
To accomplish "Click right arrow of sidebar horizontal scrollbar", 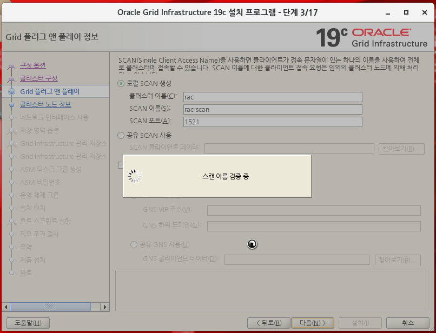I will point(105,307).
